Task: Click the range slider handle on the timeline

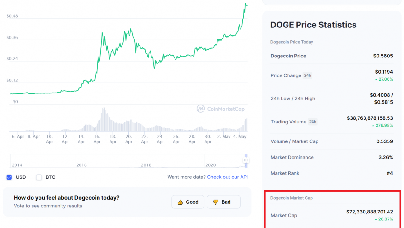Action: point(246,160)
